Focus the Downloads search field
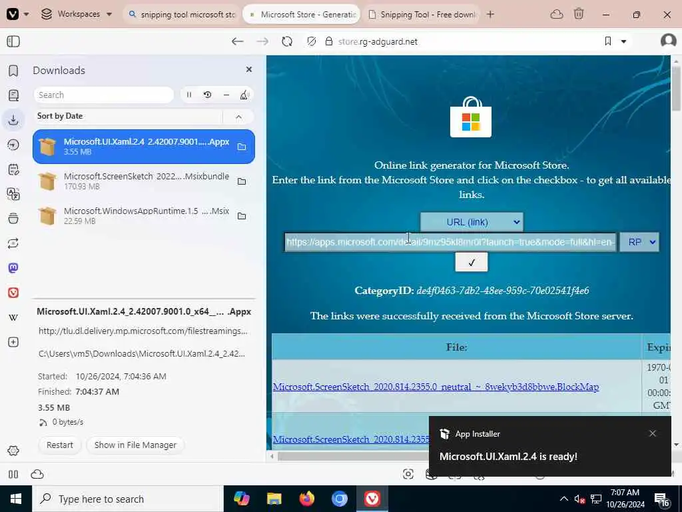The height and width of the screenshot is (512, 682). click(103, 95)
